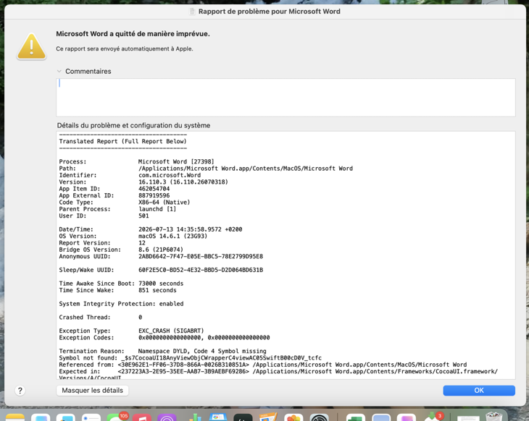The image size is (529, 421).
Task: Click the parent process 'launchd [1]'
Action: pyautogui.click(x=157, y=209)
